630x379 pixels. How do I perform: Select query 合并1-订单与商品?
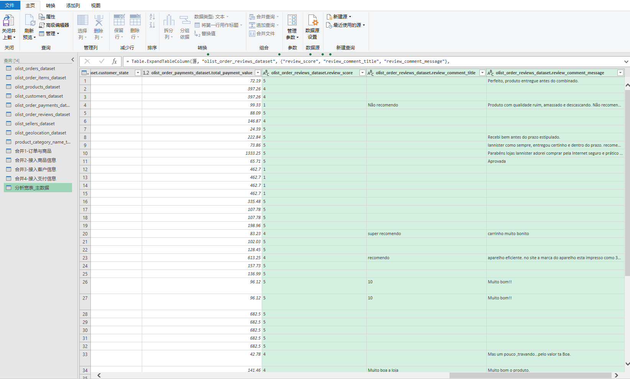38,151
